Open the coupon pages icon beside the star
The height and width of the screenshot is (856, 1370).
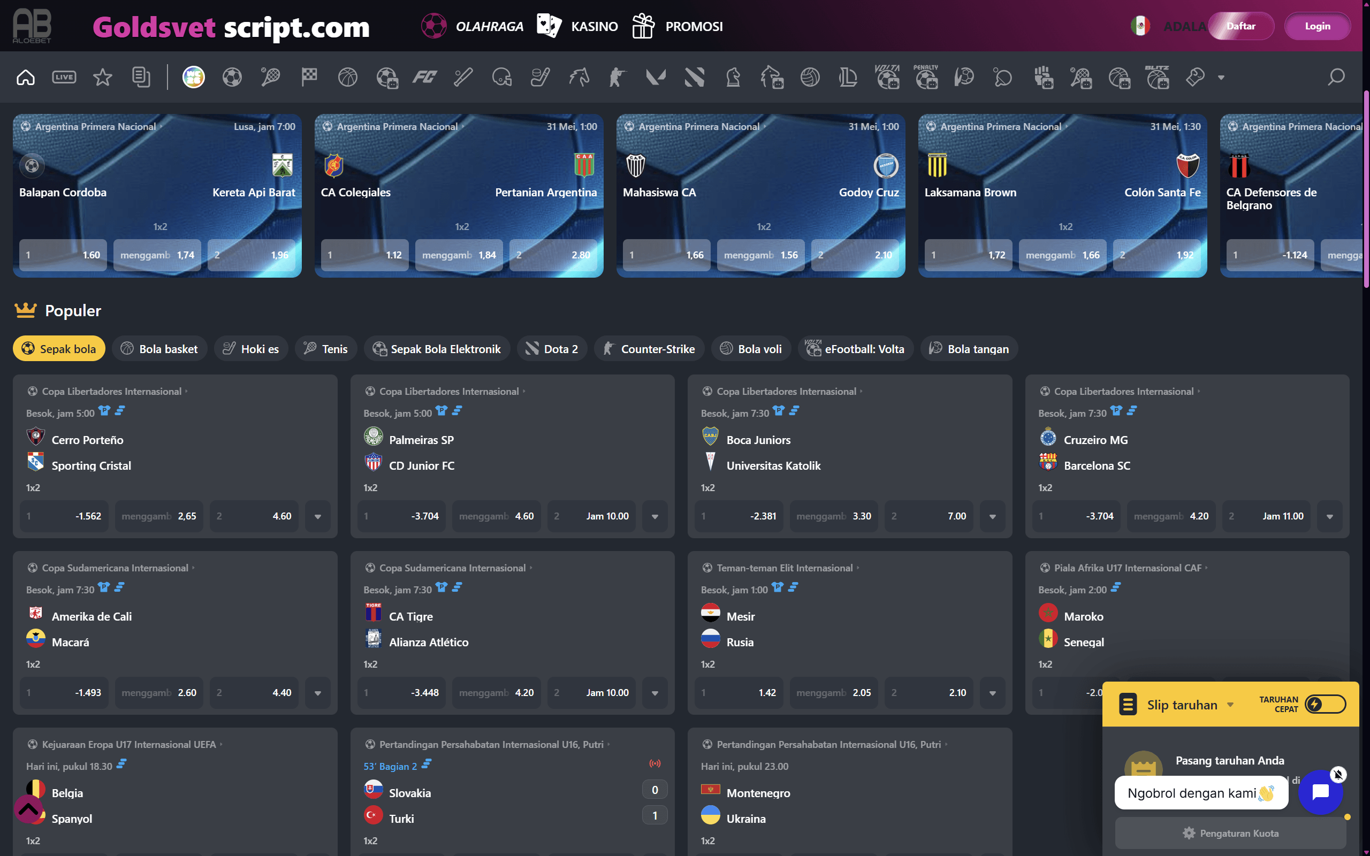pyautogui.click(x=141, y=77)
